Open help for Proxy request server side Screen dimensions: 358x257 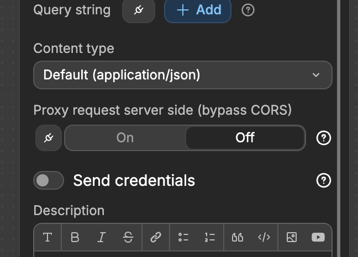323,138
